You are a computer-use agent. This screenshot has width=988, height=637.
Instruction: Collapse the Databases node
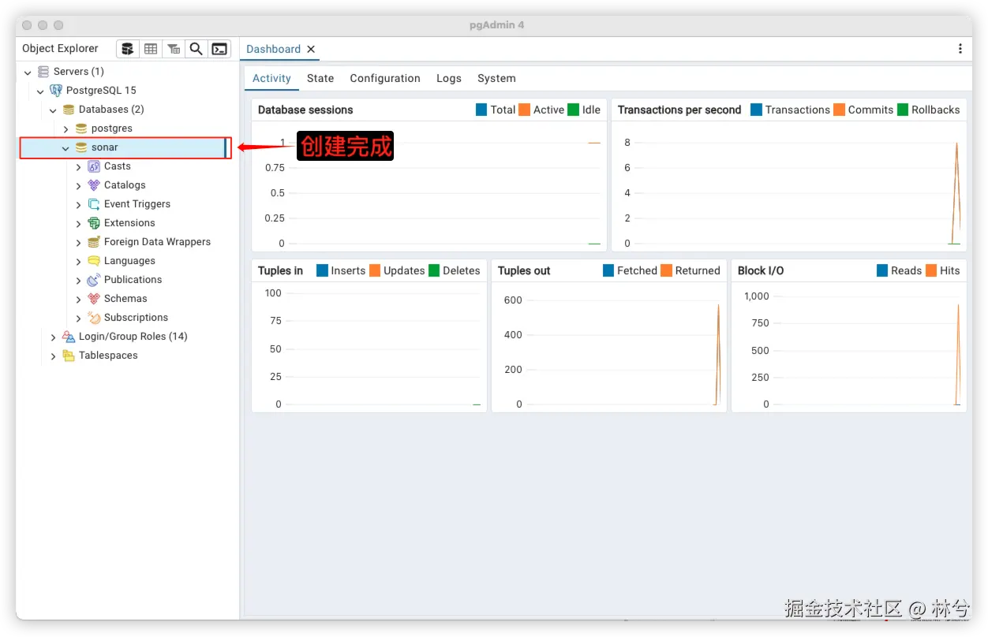coord(53,110)
